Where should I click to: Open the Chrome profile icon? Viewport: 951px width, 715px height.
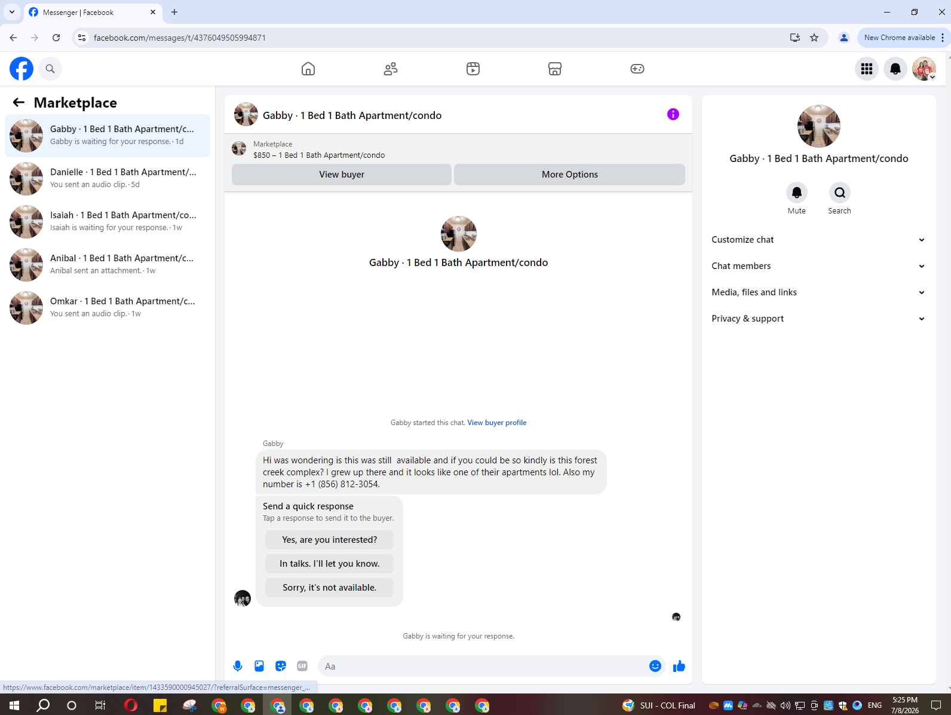coord(844,38)
